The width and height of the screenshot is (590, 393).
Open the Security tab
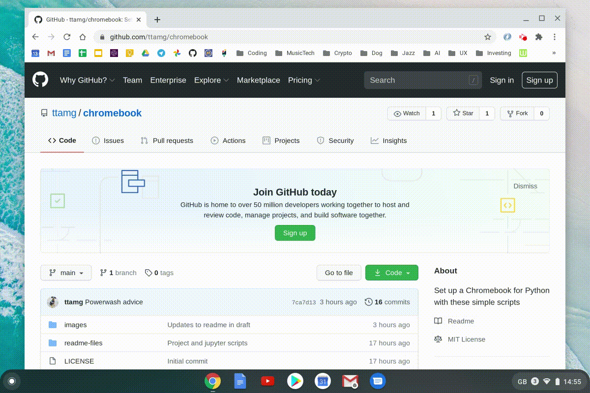[335, 140]
